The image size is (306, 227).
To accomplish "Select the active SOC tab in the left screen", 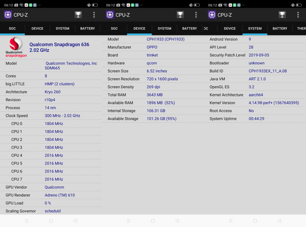I will click(x=12, y=28).
